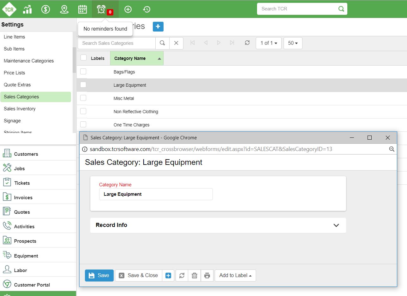This screenshot has height=296, width=407.
Task: Check the Bags/Flags row checkbox
Action: coord(83,72)
